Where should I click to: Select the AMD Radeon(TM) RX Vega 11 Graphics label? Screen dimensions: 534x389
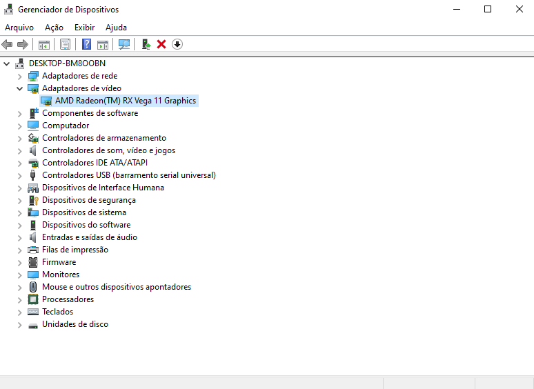point(126,101)
